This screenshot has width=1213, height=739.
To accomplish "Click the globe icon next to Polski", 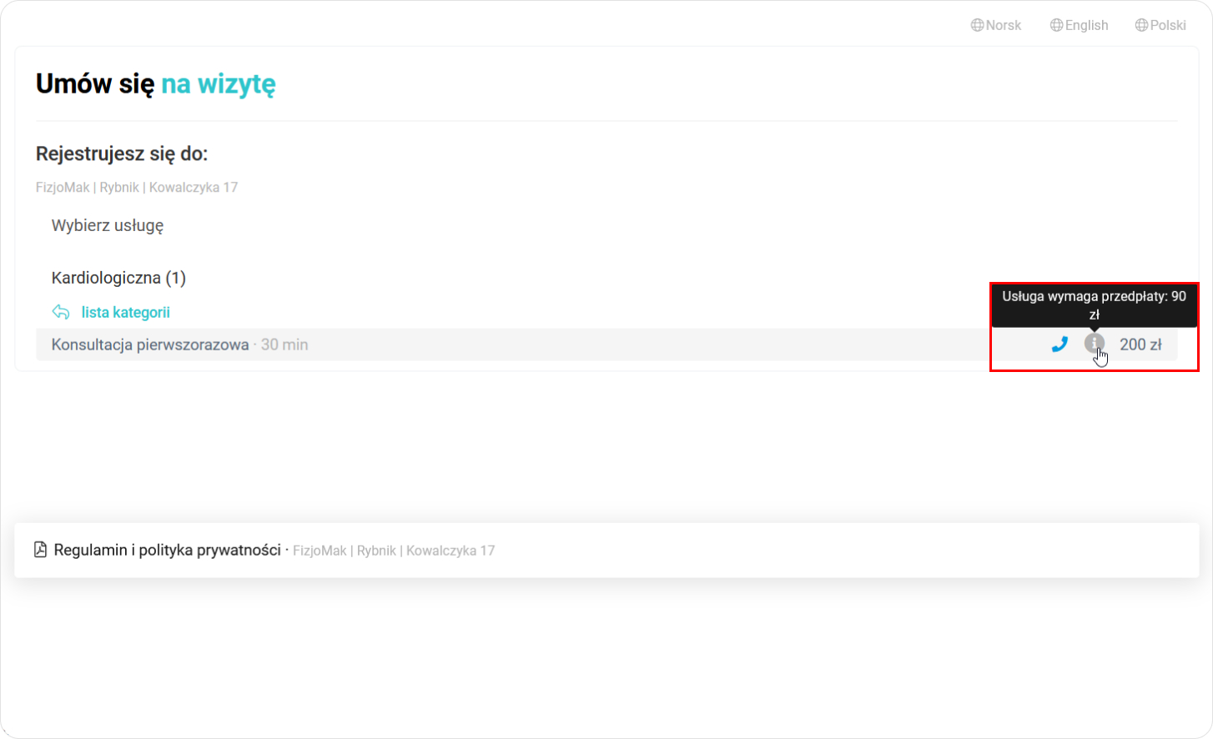I will coord(1141,25).
